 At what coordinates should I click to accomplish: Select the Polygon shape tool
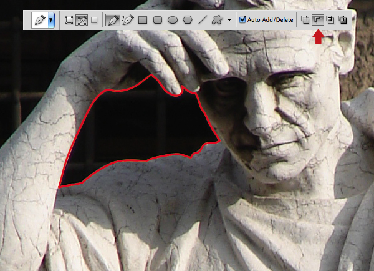click(x=188, y=20)
